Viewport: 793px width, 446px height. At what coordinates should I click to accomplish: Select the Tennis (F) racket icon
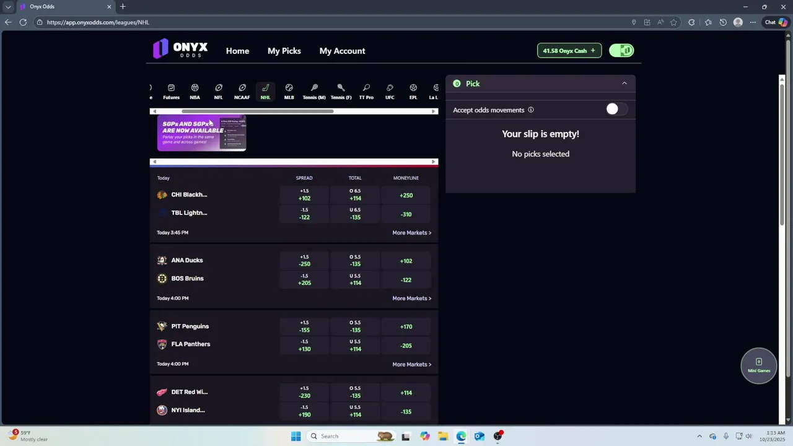(x=341, y=91)
